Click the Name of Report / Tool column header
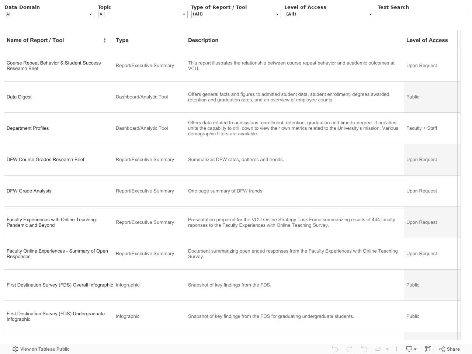472x354 pixels. tap(35, 40)
